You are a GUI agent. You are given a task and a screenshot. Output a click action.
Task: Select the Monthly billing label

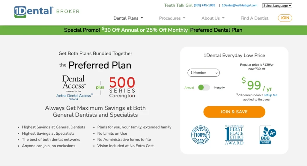(219, 88)
